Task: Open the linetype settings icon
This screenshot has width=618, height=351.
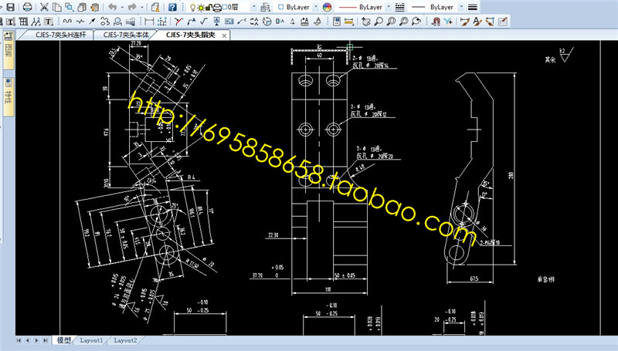Action: pos(399,7)
